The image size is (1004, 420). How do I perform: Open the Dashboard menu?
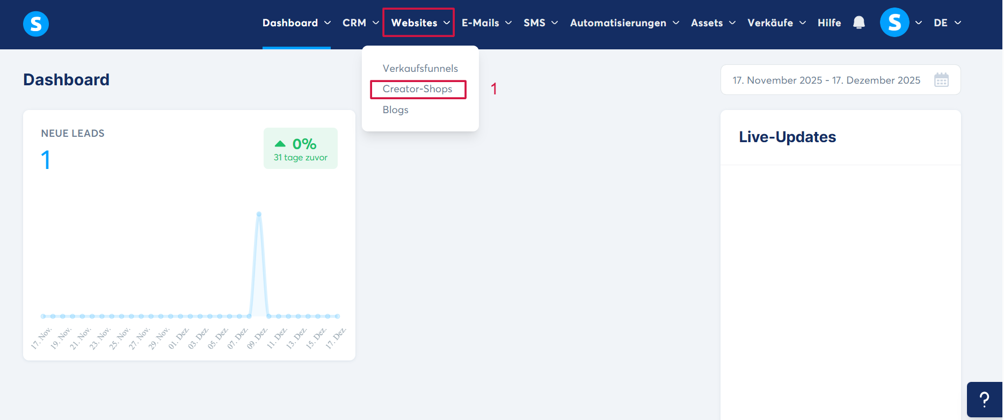(296, 23)
